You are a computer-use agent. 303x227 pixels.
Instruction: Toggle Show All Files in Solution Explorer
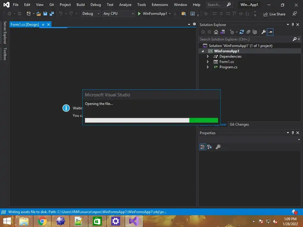[255, 32]
